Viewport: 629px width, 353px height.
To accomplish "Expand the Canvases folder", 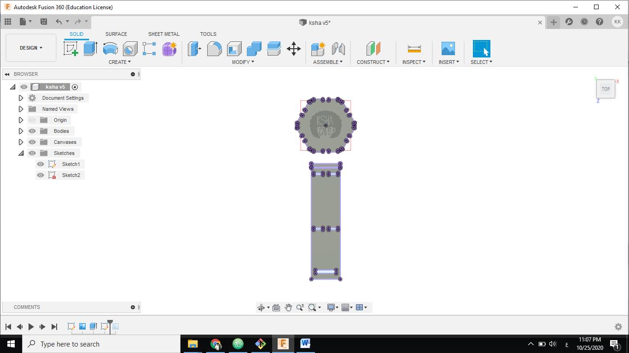I will (x=21, y=142).
